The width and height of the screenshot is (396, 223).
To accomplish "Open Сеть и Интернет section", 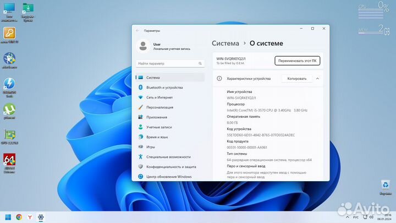I will click(x=170, y=97).
